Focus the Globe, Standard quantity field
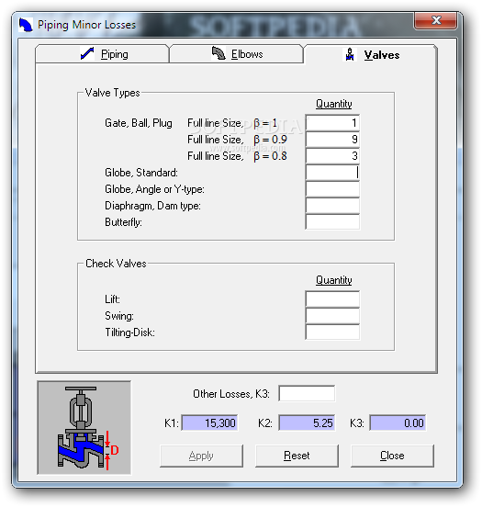Viewport: 482px width, 507px height. pos(332,173)
